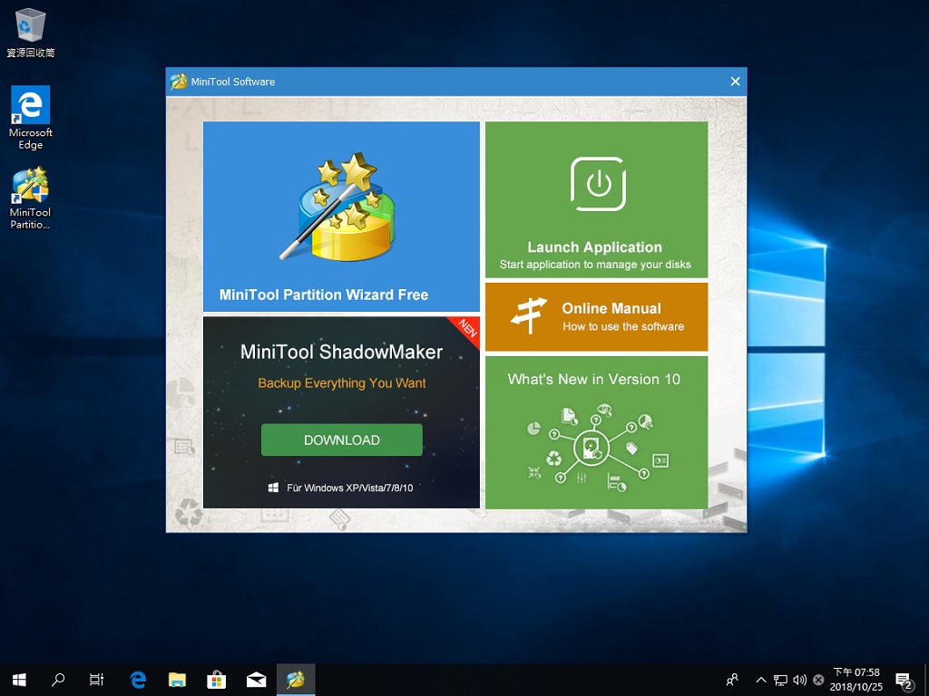Click the MiniTool taskbar app icon

point(296,680)
